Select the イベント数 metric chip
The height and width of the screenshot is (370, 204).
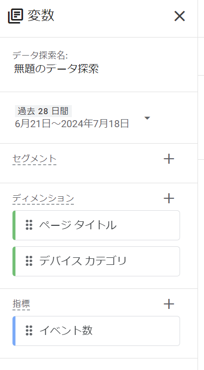pyautogui.click(x=96, y=331)
